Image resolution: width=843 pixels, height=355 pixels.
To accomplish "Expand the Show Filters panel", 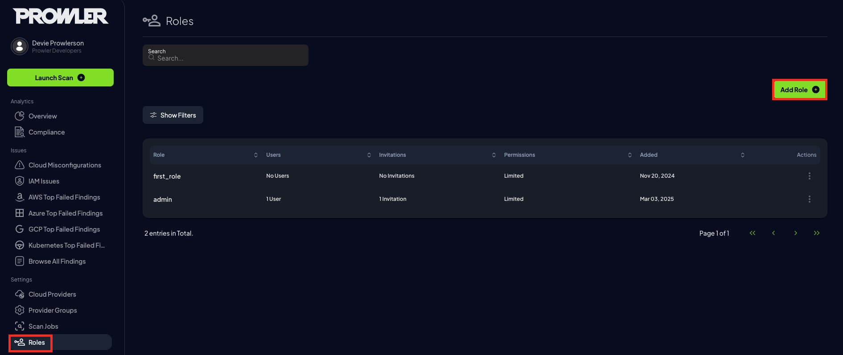I will (173, 115).
